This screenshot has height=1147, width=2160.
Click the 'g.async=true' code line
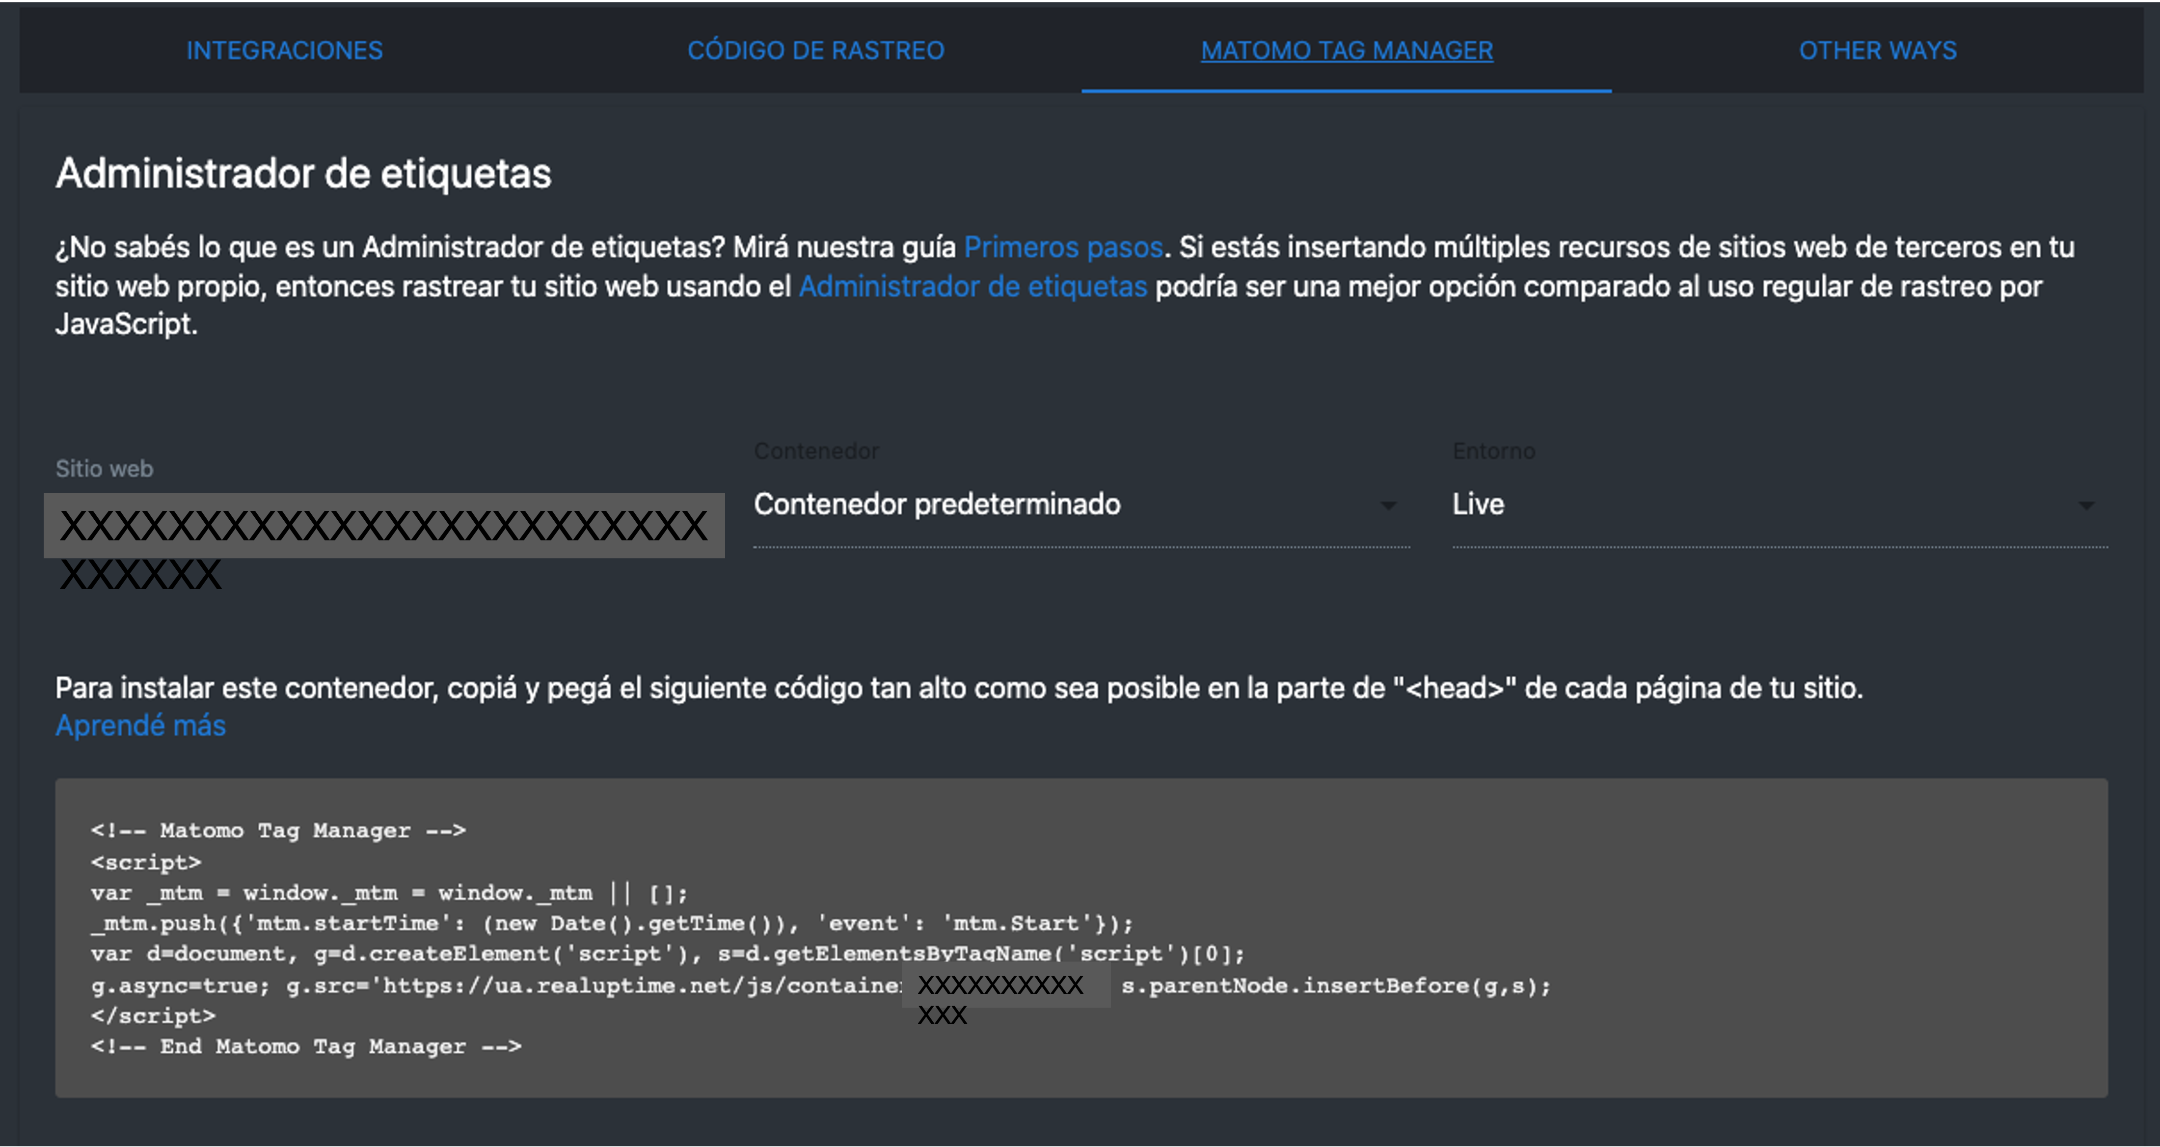(x=821, y=986)
